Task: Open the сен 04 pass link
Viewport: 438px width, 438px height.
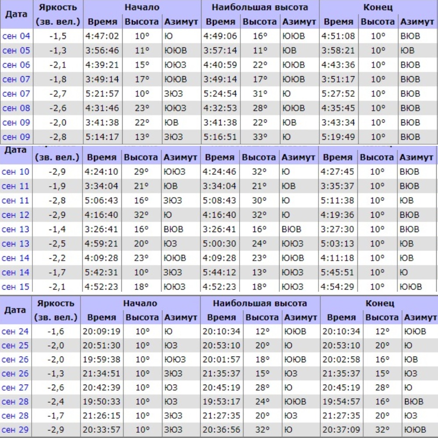Action: point(16,36)
